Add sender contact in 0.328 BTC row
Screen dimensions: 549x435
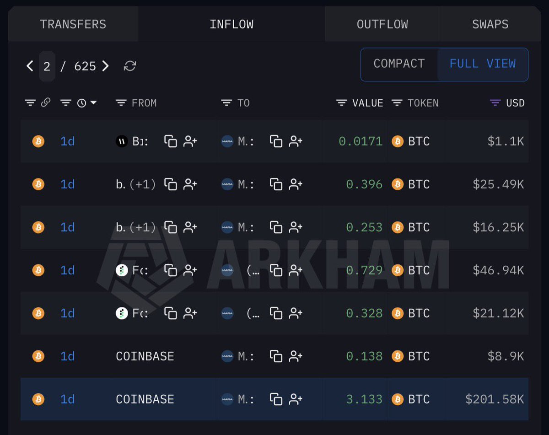190,313
